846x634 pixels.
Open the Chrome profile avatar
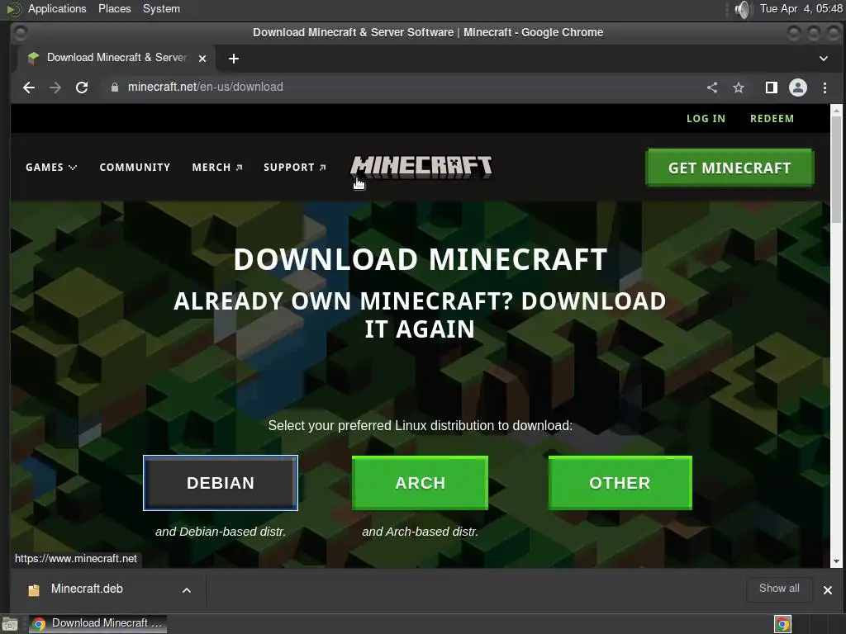point(798,88)
